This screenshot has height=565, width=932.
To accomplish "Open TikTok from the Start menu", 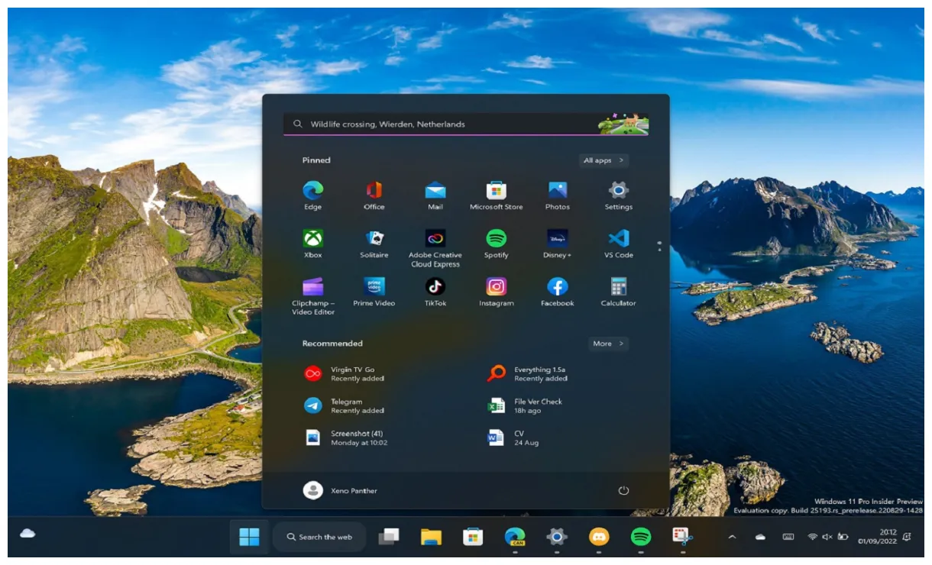I will click(435, 286).
